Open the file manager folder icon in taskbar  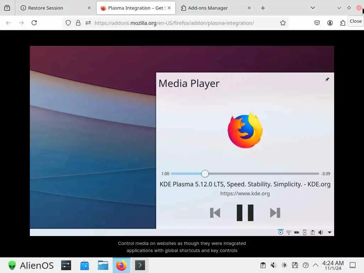tap(103, 265)
